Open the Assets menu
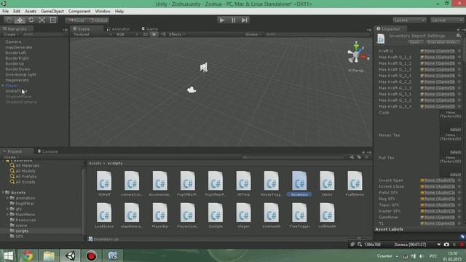Viewport: 466px width, 262px height. coord(31,12)
